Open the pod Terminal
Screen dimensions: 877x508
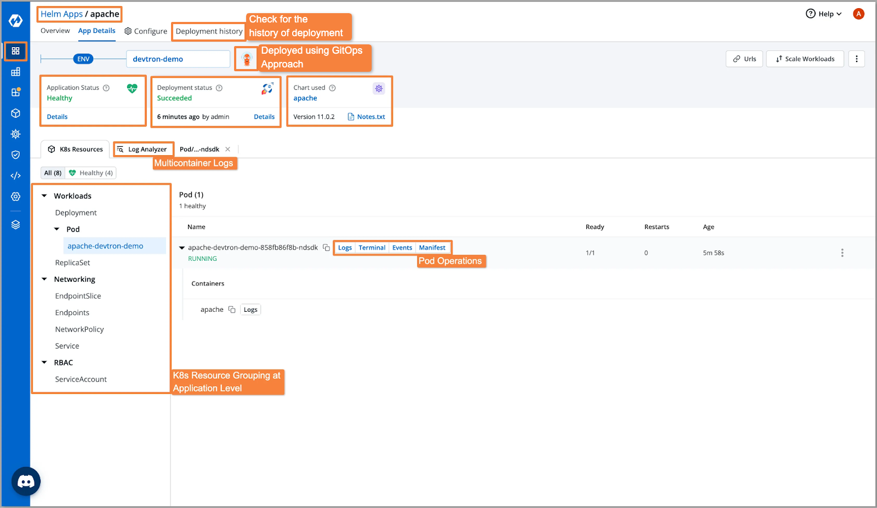[x=372, y=248]
